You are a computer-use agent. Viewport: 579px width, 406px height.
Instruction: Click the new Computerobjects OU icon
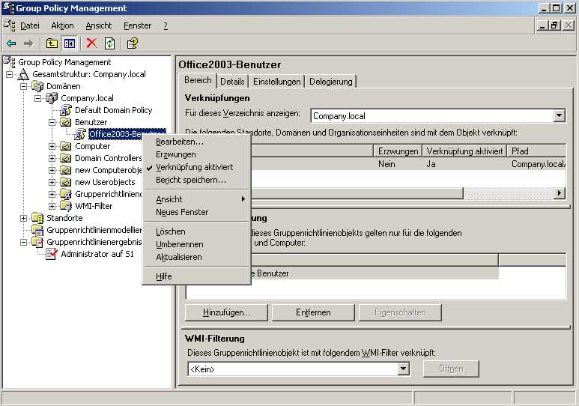(x=65, y=170)
